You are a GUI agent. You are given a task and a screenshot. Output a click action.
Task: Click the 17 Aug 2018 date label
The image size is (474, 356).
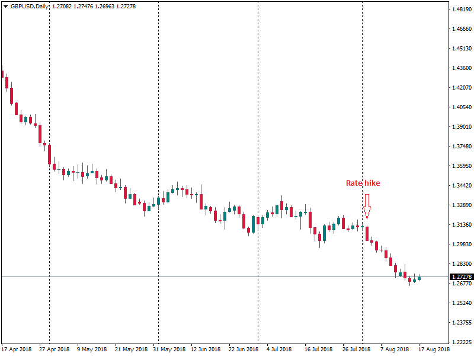tap(434, 349)
